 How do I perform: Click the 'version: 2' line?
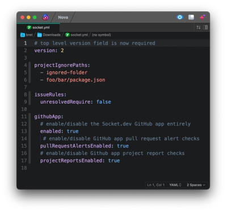coord(49,50)
